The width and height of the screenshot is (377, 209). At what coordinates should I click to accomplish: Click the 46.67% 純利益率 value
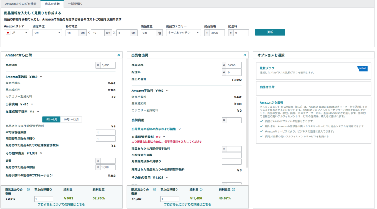(225, 198)
